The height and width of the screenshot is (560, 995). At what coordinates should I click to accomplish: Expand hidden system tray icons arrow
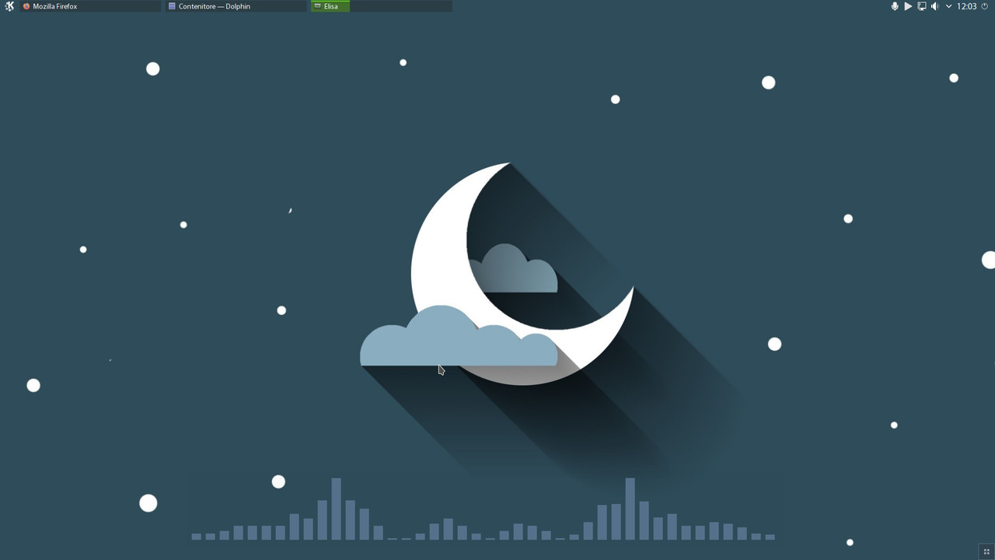[948, 6]
